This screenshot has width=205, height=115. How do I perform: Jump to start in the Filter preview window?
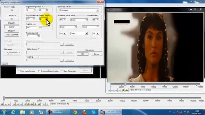[109, 90]
